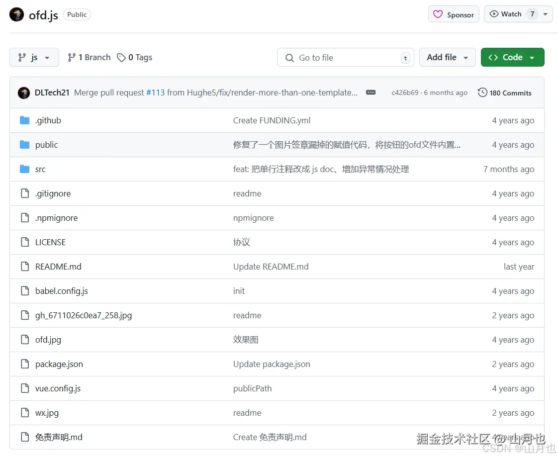This screenshot has width=558, height=458.
Task: Open the 协议 commit message on LICENSE
Action: (242, 242)
